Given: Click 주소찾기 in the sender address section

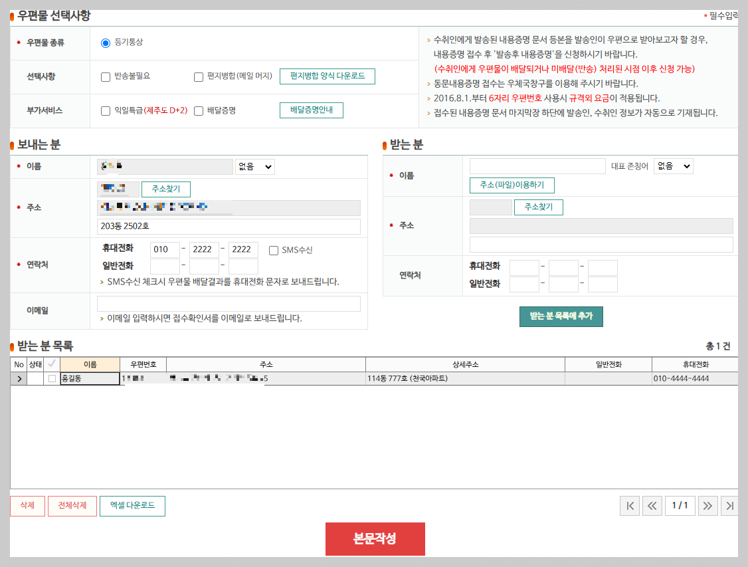Looking at the screenshot, I should point(165,189).
